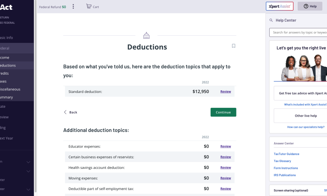Open the shopping Cart
The width and height of the screenshot is (327, 196).
point(92,6)
